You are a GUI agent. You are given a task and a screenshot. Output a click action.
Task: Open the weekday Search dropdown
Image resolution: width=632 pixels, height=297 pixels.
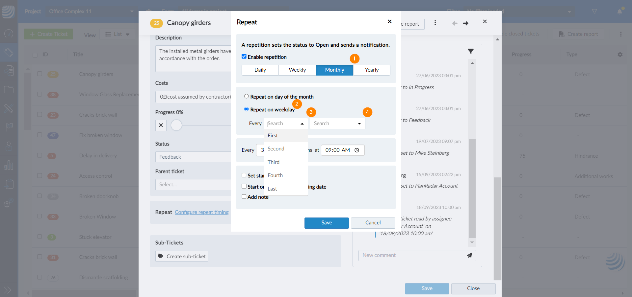[337, 124]
